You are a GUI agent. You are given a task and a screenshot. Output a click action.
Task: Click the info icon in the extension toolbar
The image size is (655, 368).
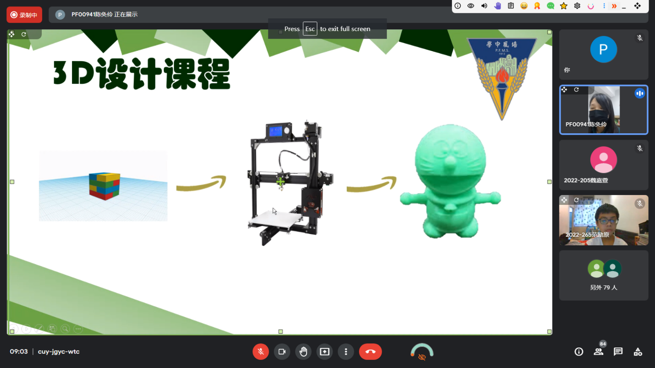click(x=458, y=6)
